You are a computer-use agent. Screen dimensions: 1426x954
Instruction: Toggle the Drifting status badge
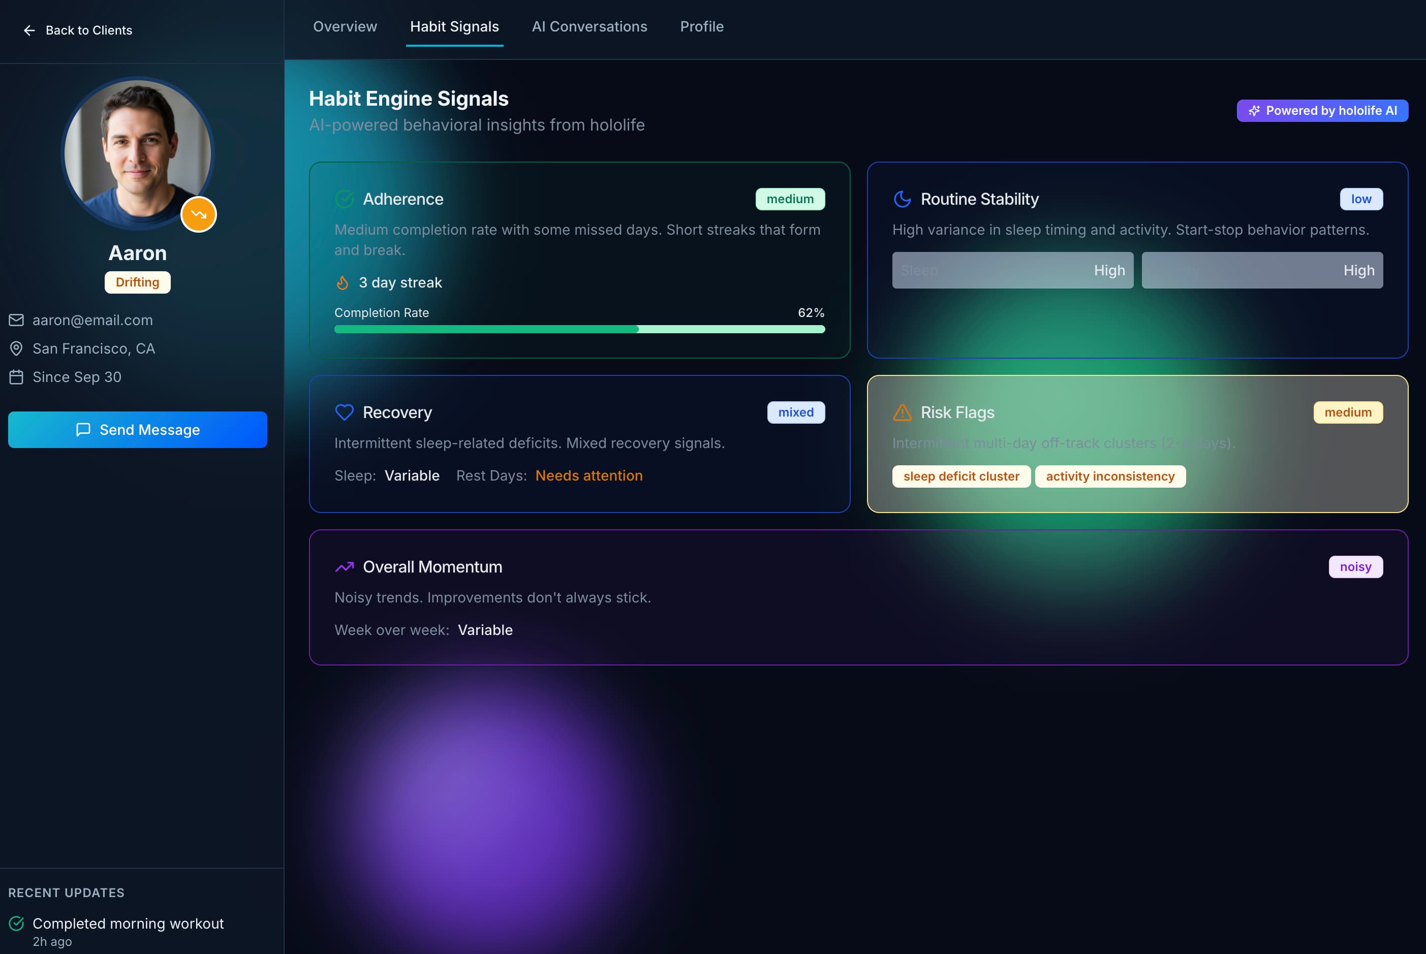coord(137,282)
